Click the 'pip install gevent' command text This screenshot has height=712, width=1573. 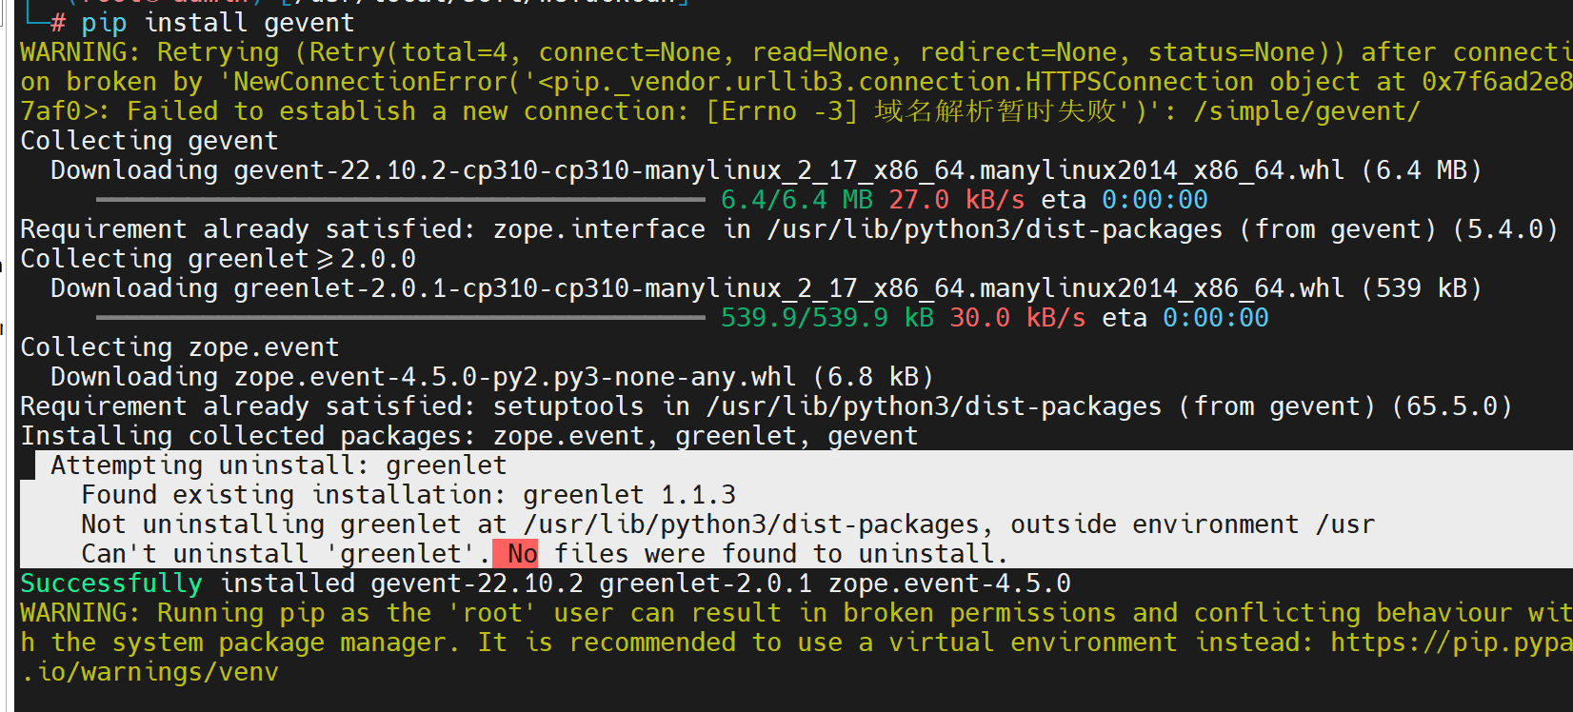pos(217,23)
